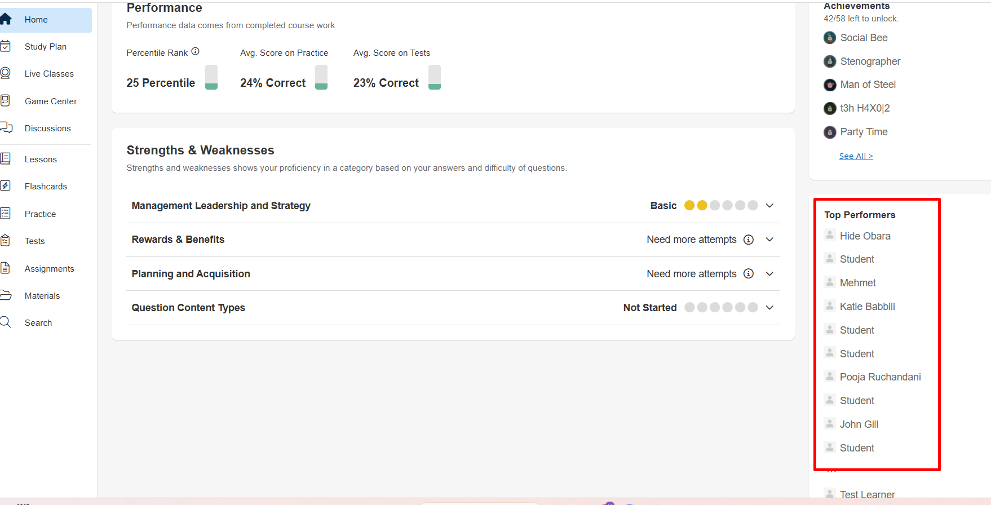Click the Planning and Acquisition info icon

(x=749, y=273)
